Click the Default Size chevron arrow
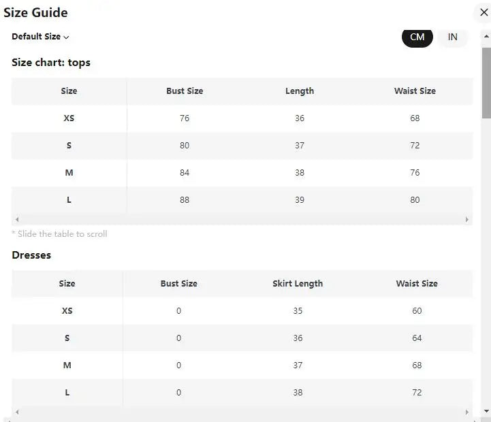 coord(66,37)
